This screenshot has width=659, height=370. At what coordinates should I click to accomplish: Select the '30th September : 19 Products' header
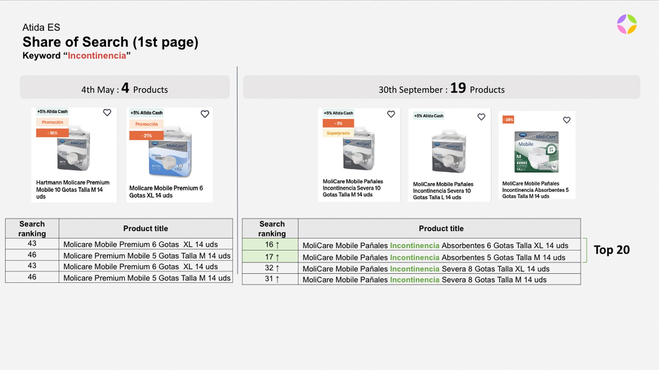[442, 88]
